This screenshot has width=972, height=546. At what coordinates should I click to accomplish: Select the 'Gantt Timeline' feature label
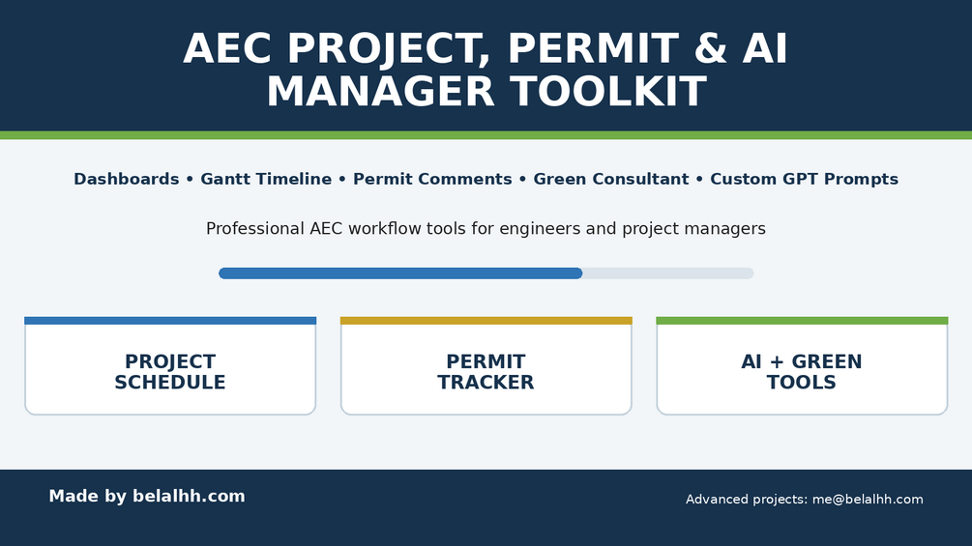(x=266, y=179)
